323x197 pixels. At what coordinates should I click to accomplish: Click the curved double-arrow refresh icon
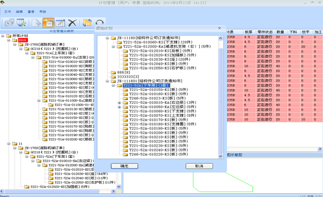pyautogui.click(x=100, y=22)
